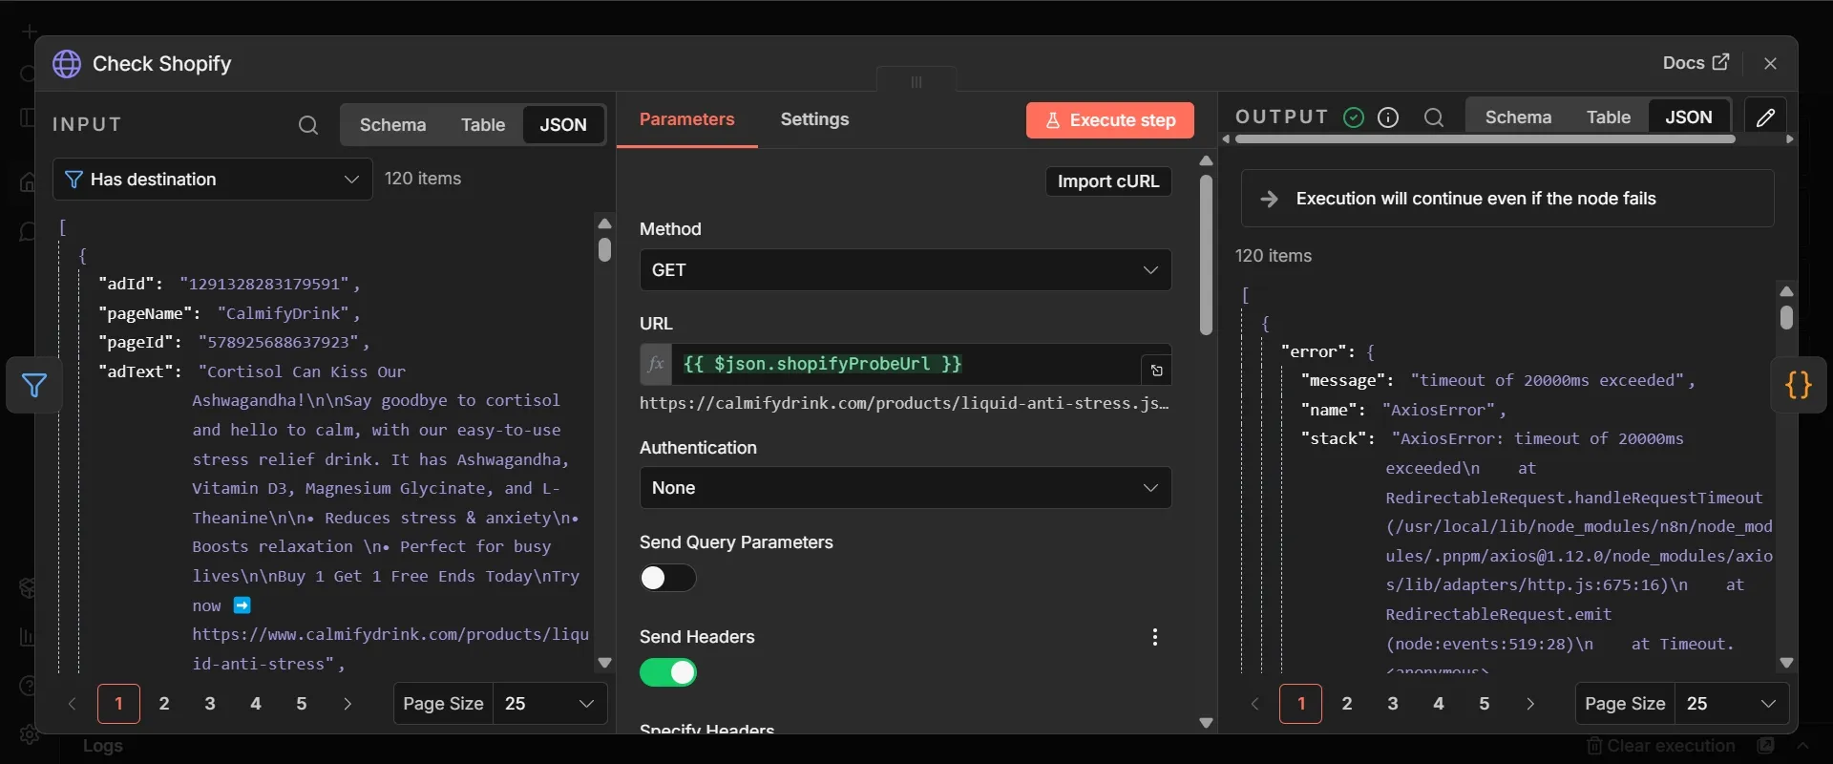This screenshot has height=764, width=1833.
Task: Close the Check Shopify node dialog
Action: pos(1771,63)
